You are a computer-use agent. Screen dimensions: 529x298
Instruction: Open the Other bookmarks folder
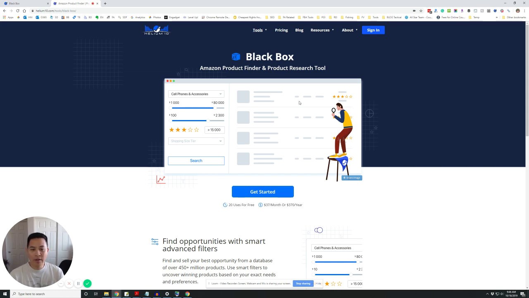514,17
